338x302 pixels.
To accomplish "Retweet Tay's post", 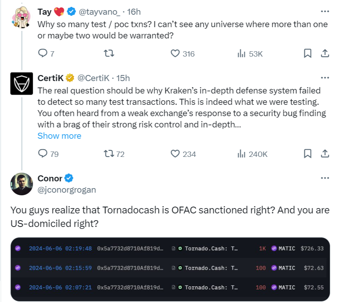I will click(x=109, y=53).
